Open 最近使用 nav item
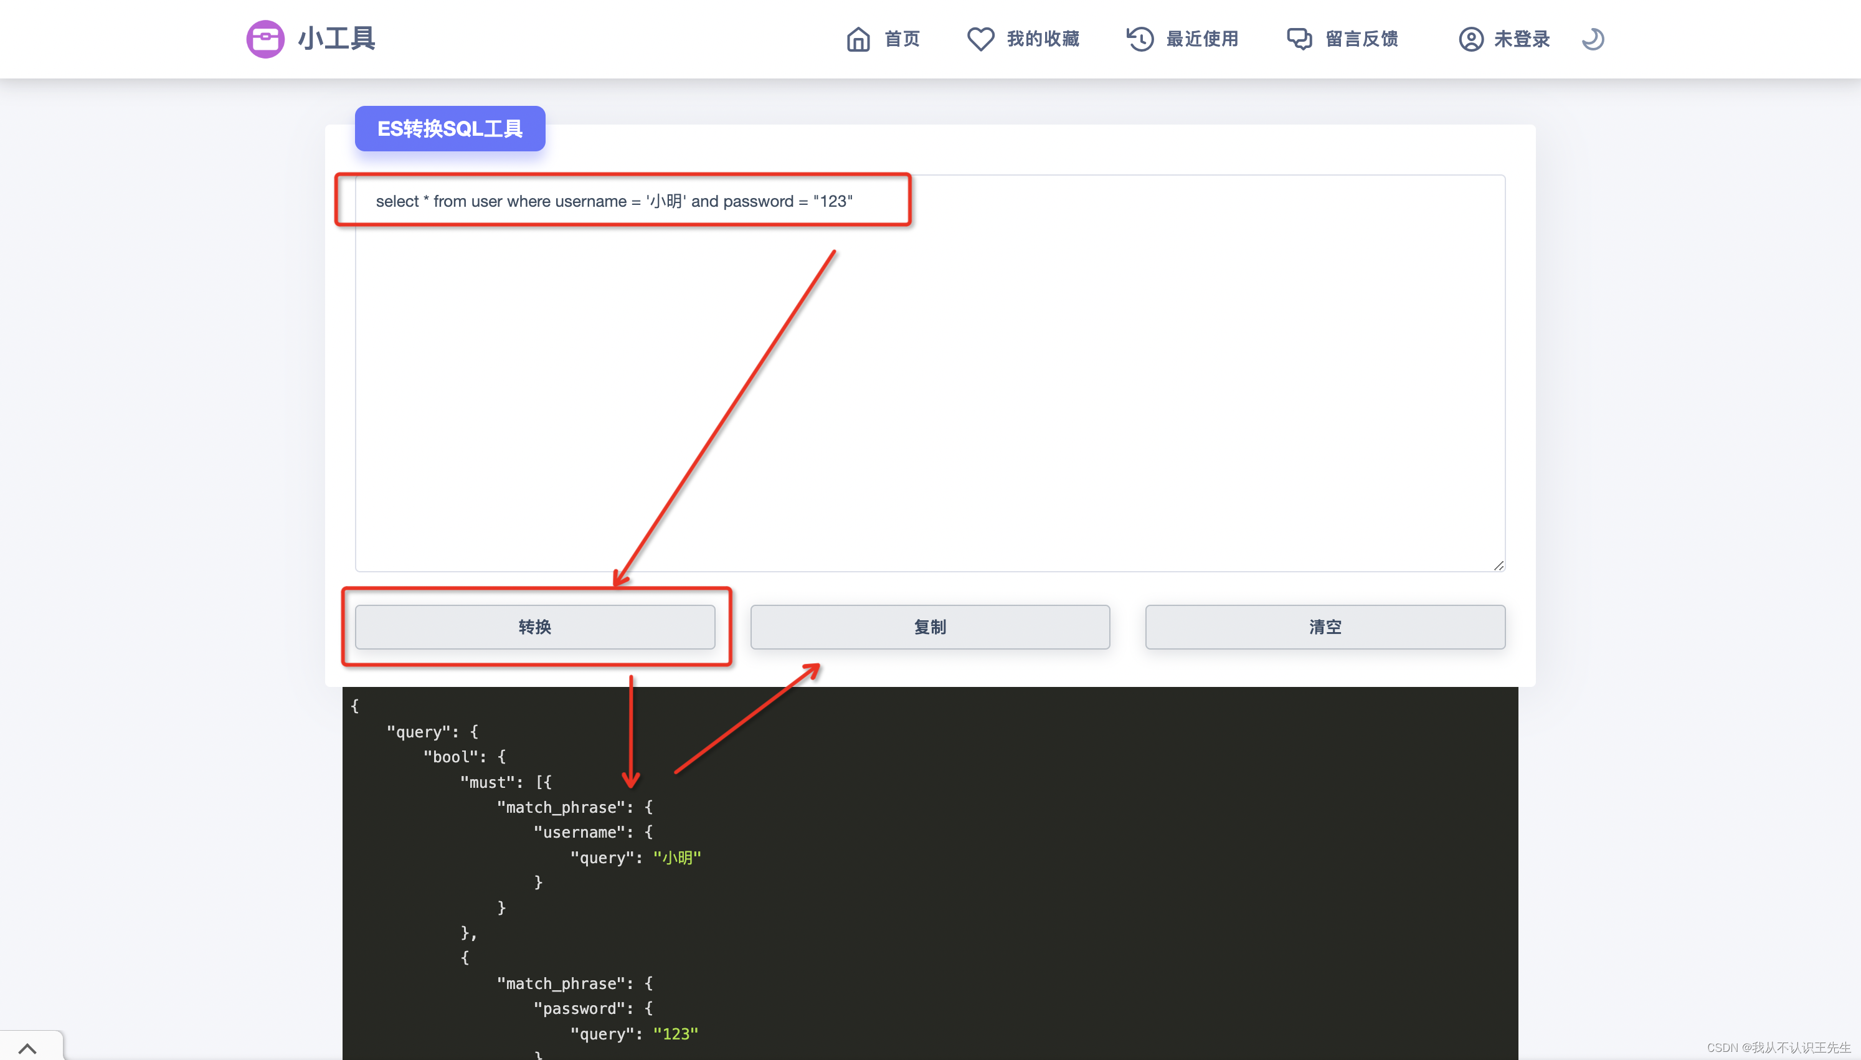 tap(1202, 39)
